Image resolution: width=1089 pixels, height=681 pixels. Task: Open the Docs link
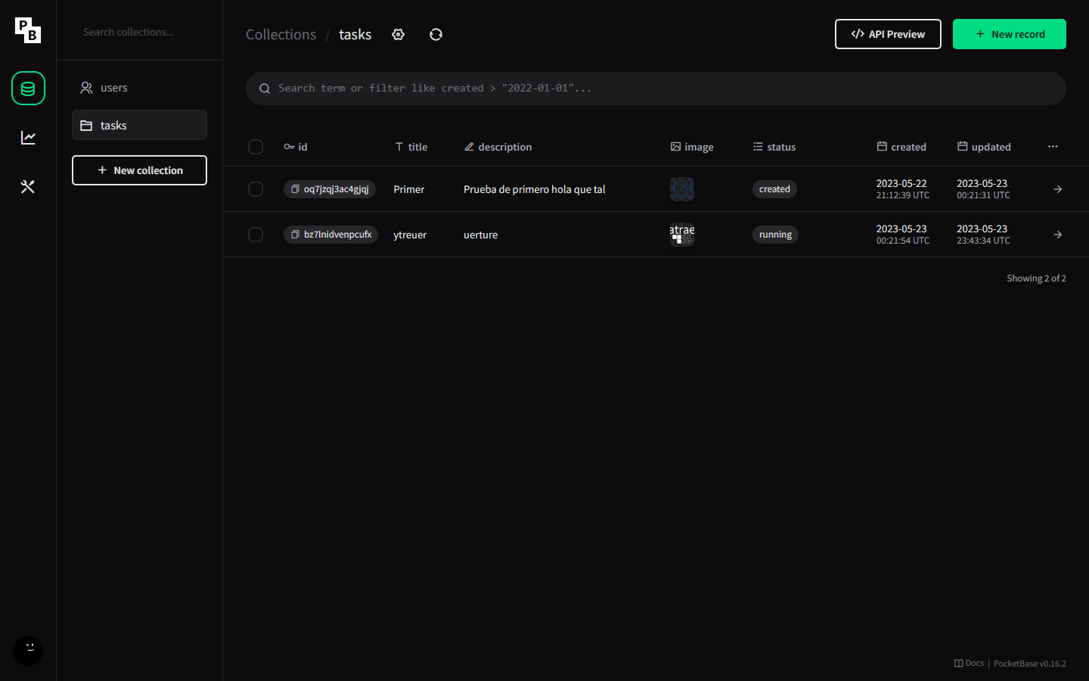click(x=969, y=663)
